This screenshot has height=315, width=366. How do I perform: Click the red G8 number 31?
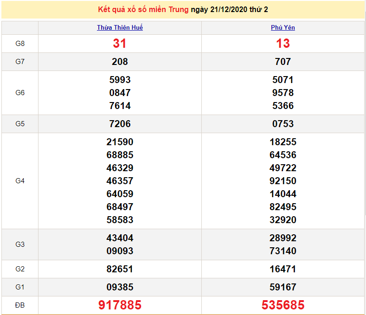(x=120, y=44)
